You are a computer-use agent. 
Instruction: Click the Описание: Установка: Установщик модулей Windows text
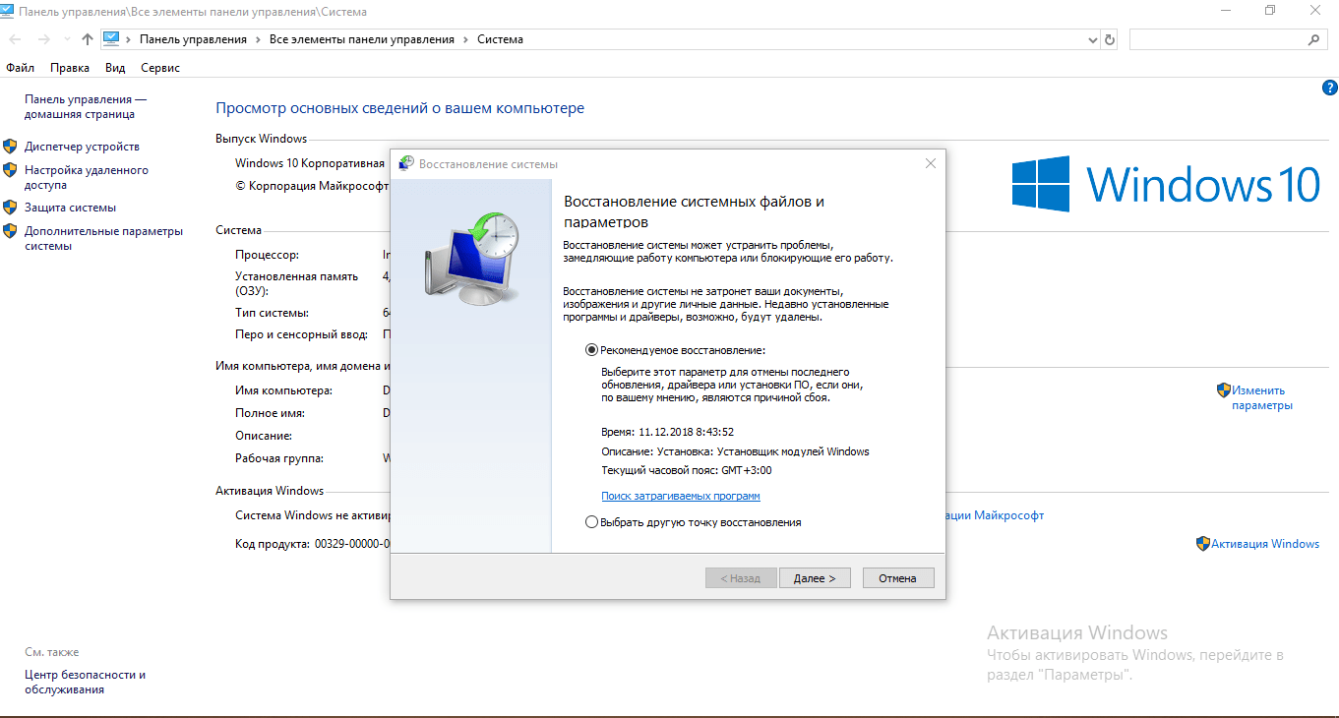tap(735, 451)
